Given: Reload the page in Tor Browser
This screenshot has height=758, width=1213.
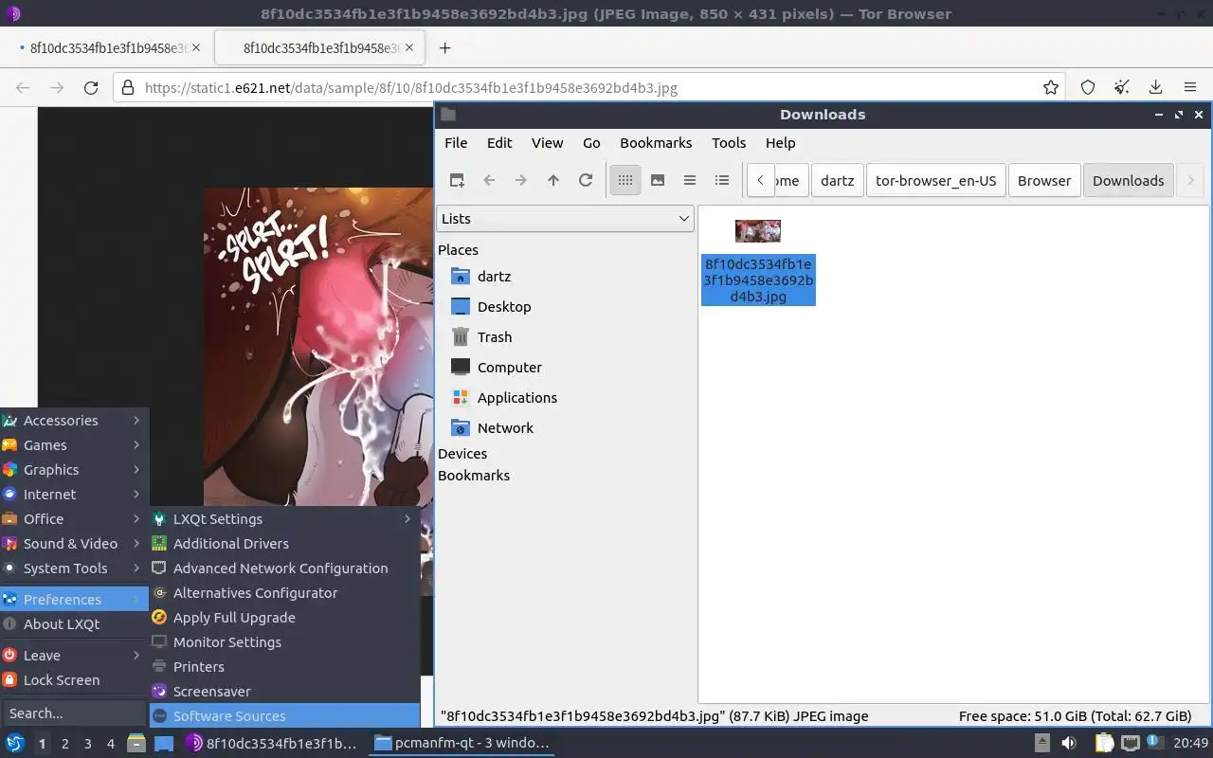Looking at the screenshot, I should (91, 87).
